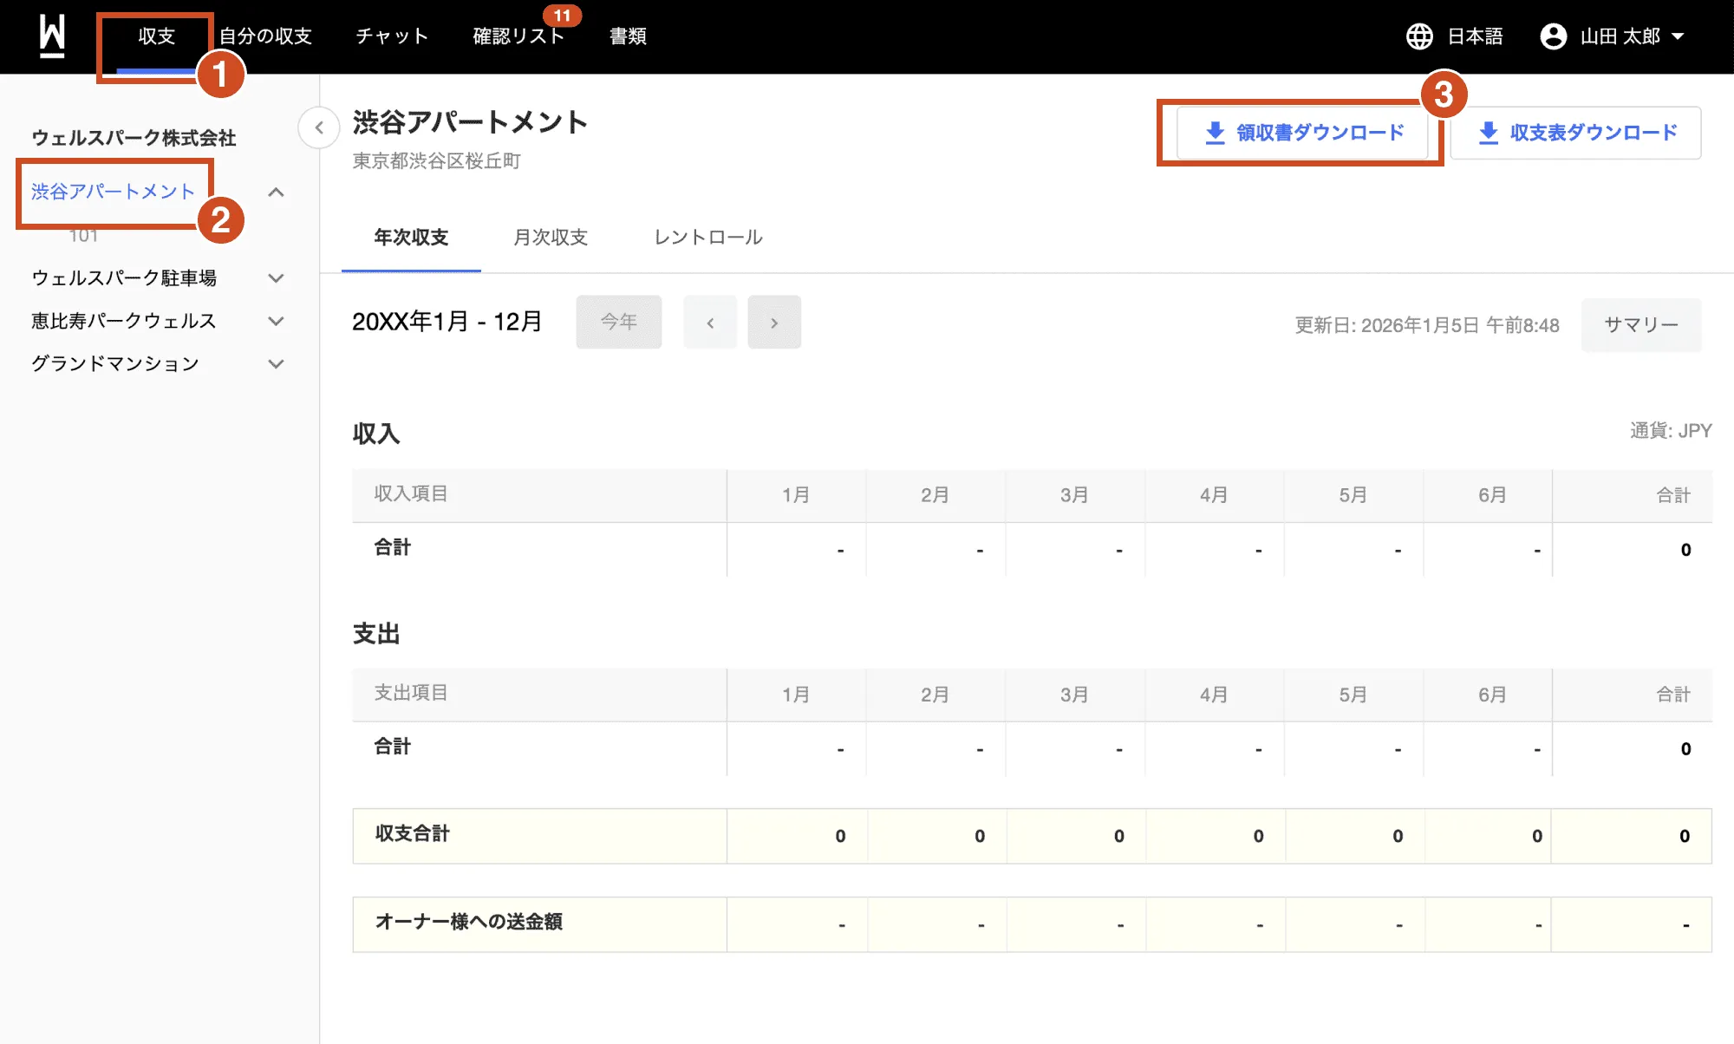Click the 収支表ダウンロード button
1734x1044 pixels.
[1576, 133]
